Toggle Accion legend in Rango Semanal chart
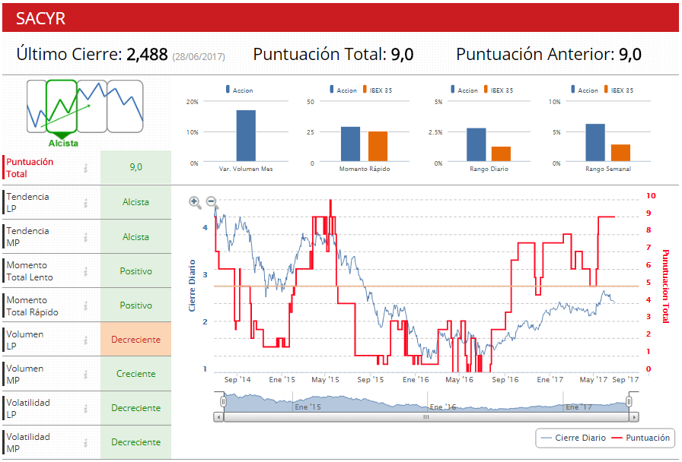 click(585, 90)
